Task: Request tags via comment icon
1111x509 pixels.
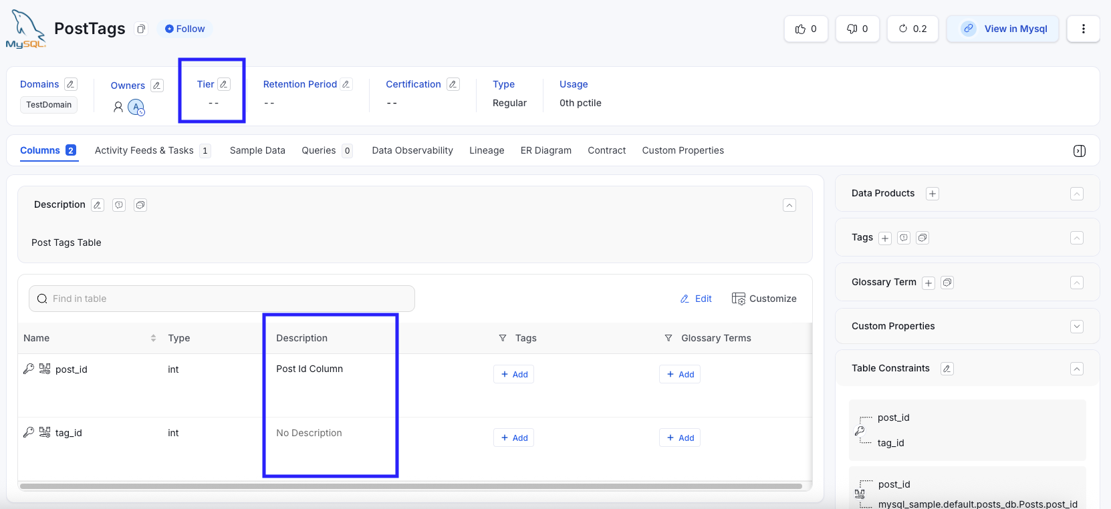Action: (904, 238)
